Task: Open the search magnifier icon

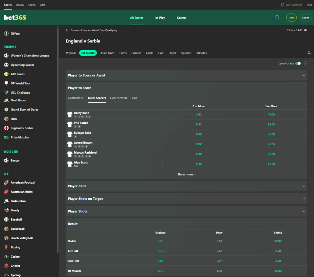Action: pyautogui.click(x=277, y=18)
